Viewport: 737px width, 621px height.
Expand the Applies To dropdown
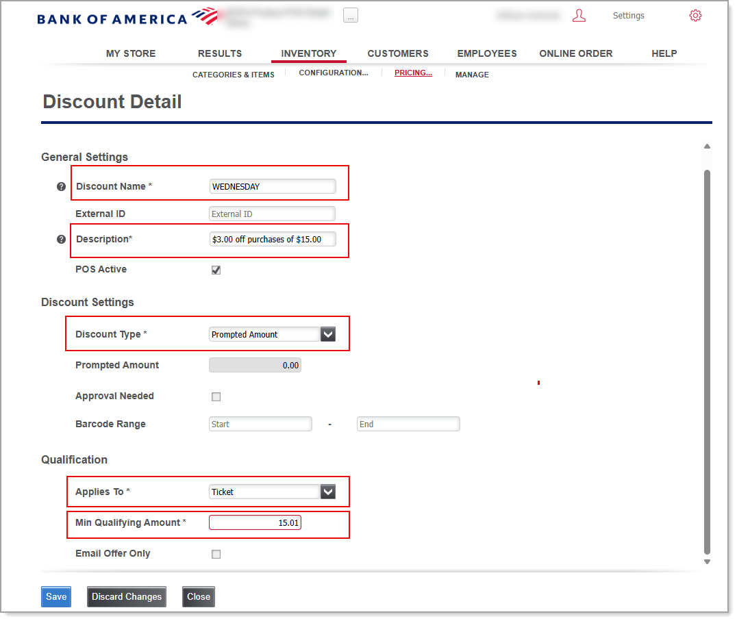pos(327,491)
